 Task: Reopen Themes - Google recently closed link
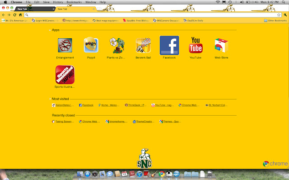click(170, 121)
